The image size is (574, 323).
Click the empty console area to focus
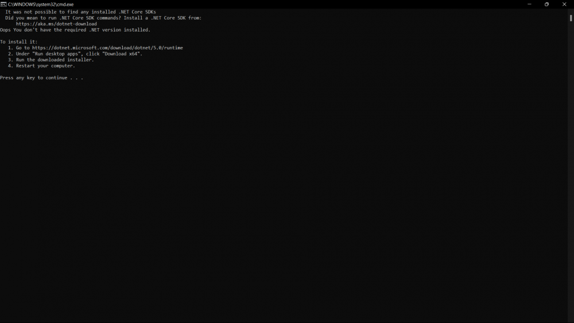(287, 201)
